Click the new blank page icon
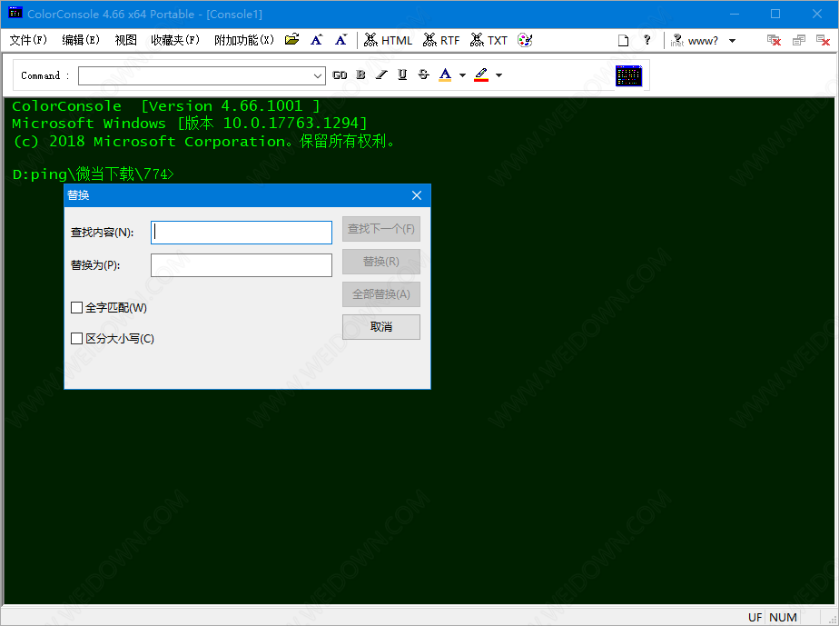The width and height of the screenshot is (839, 626). 623,41
